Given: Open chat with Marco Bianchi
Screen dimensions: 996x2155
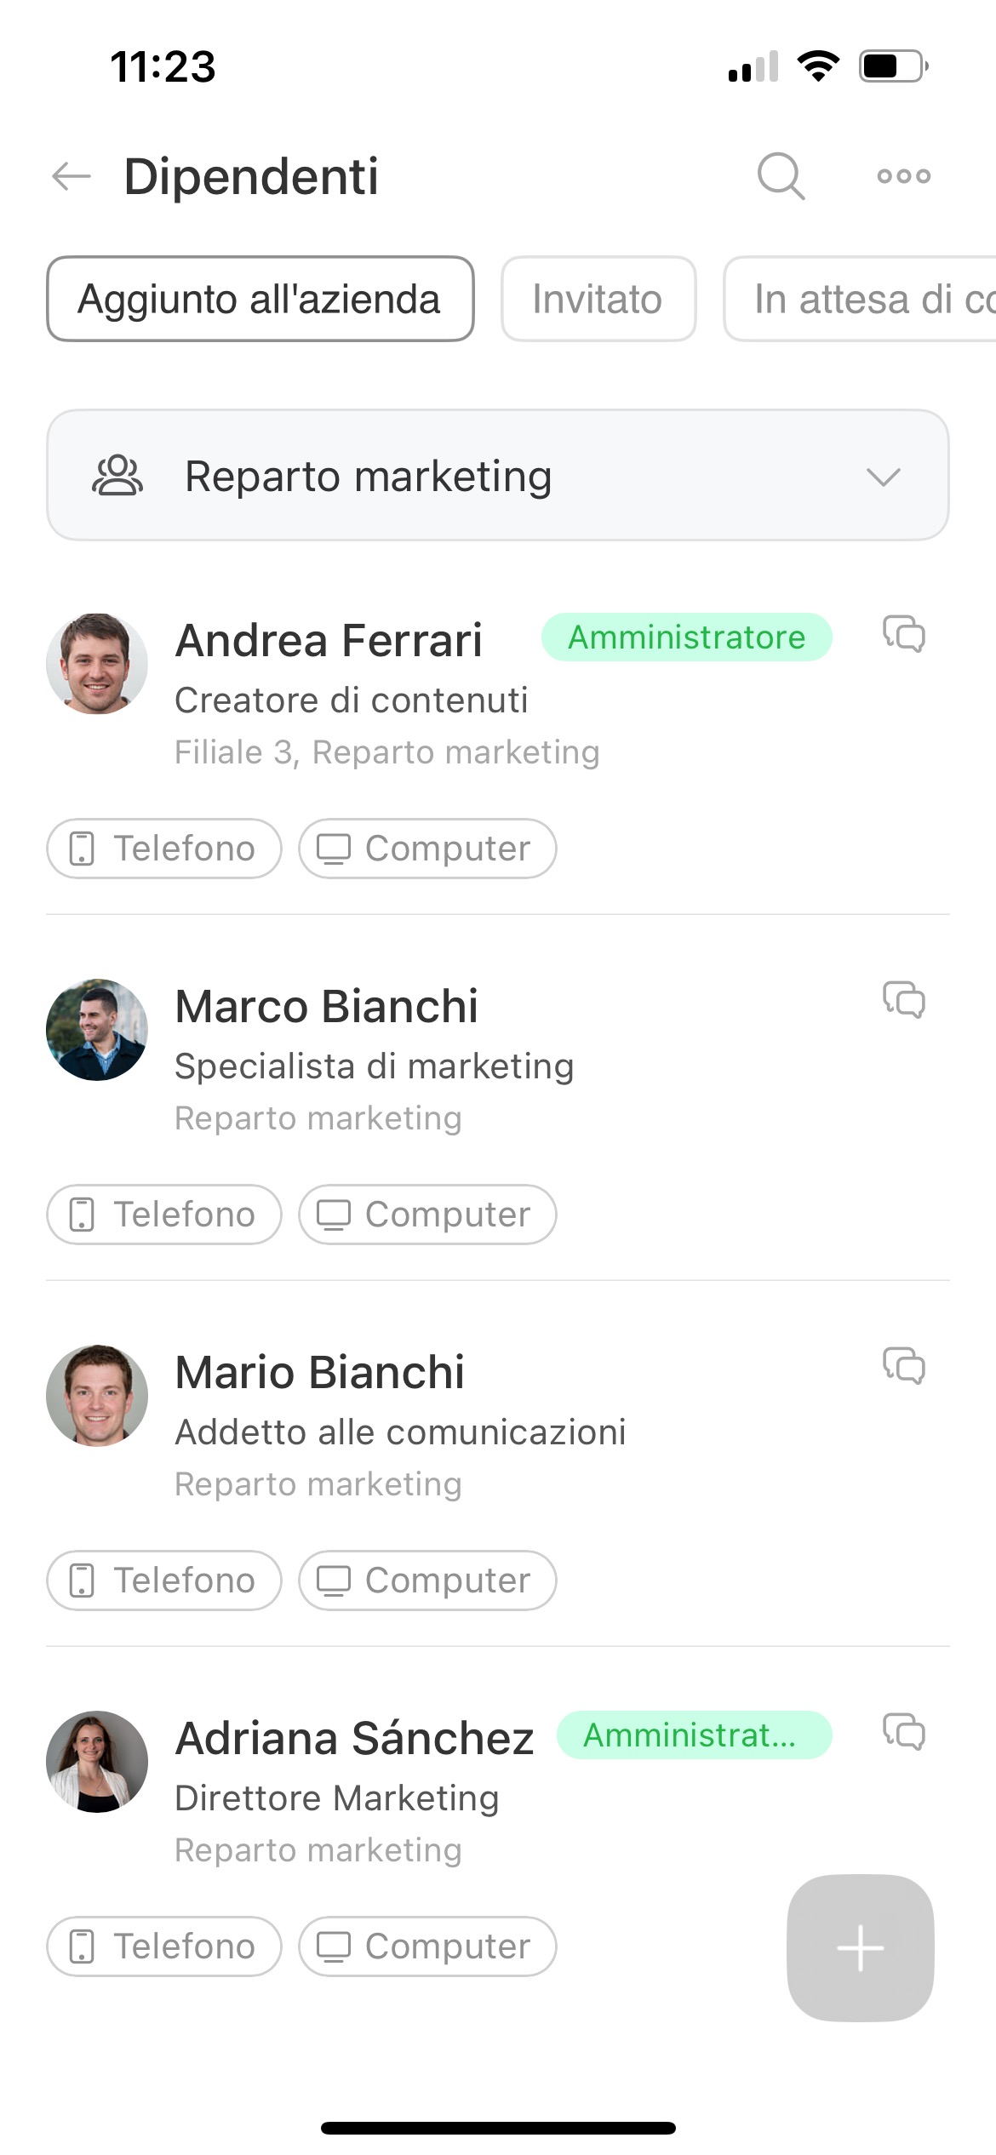Looking at the screenshot, I should 903,1000.
